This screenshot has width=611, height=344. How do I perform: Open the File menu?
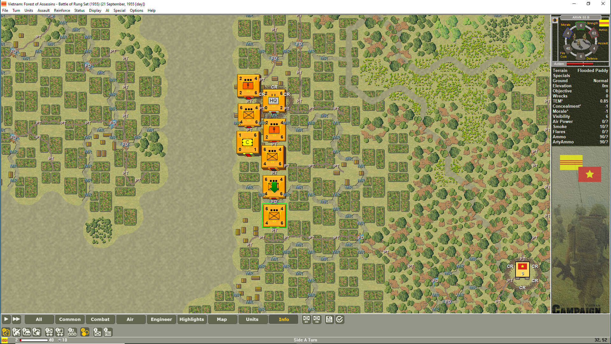click(5, 10)
